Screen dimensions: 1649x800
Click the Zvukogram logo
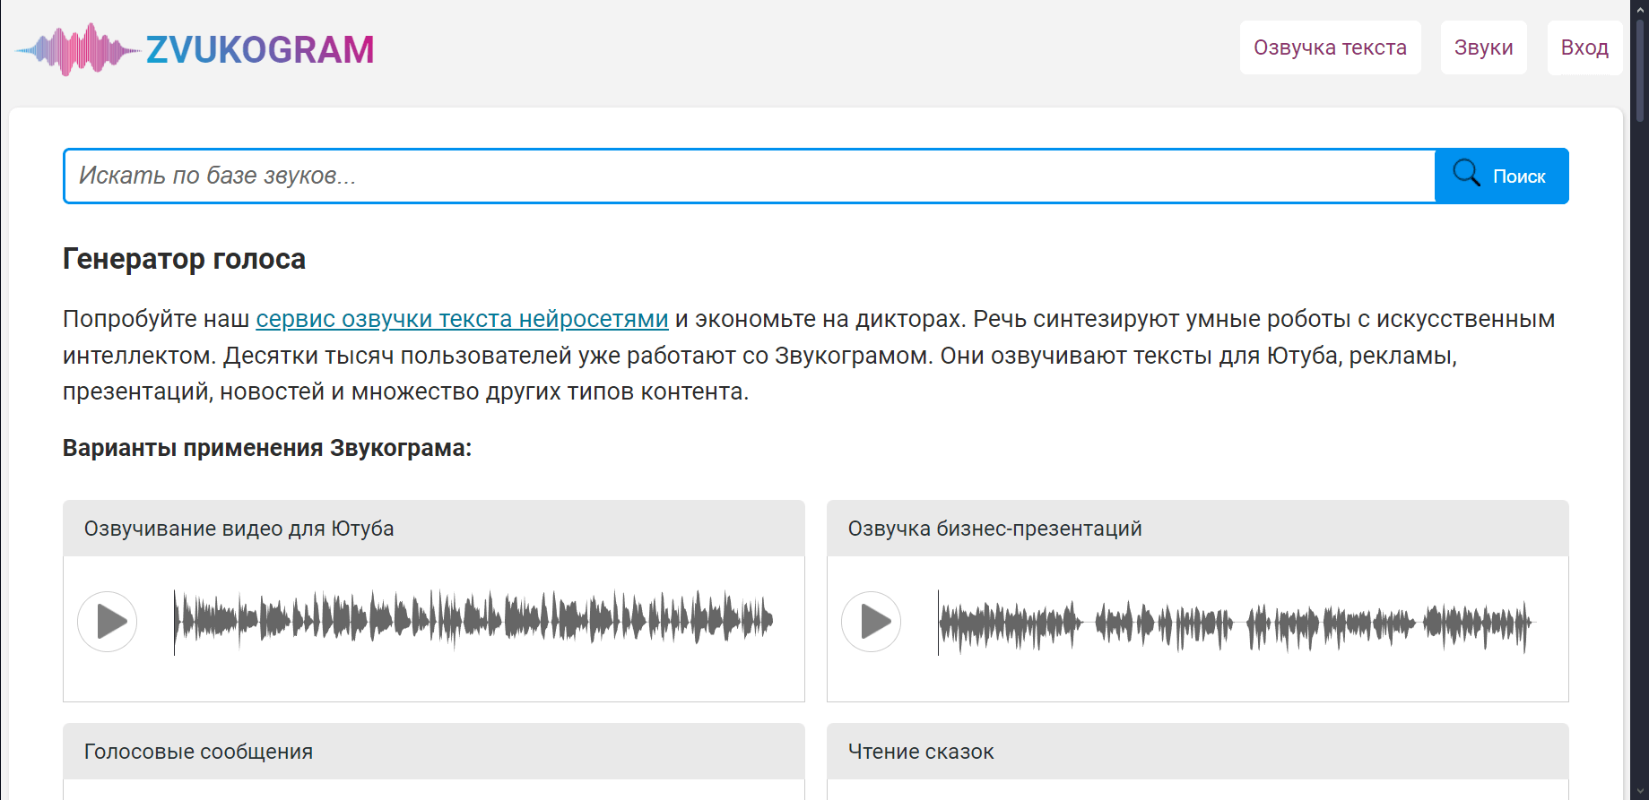click(195, 49)
